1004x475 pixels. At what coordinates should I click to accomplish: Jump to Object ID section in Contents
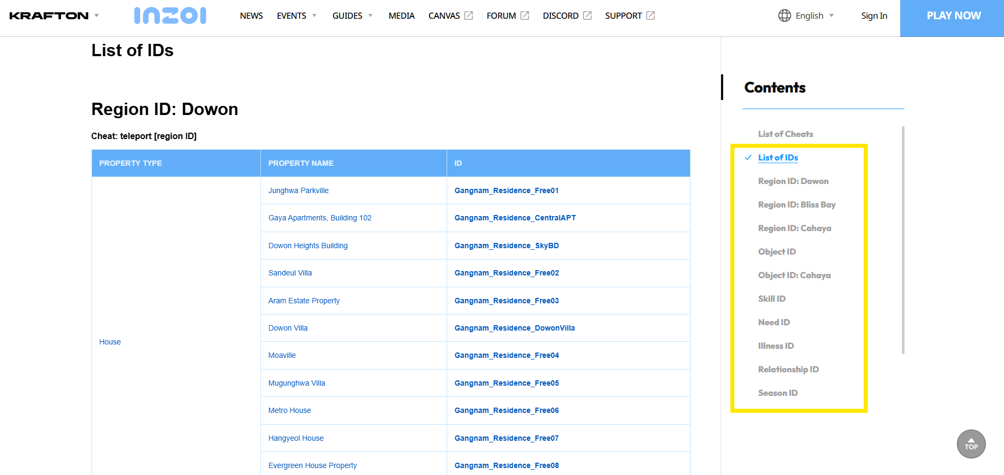pyautogui.click(x=777, y=251)
